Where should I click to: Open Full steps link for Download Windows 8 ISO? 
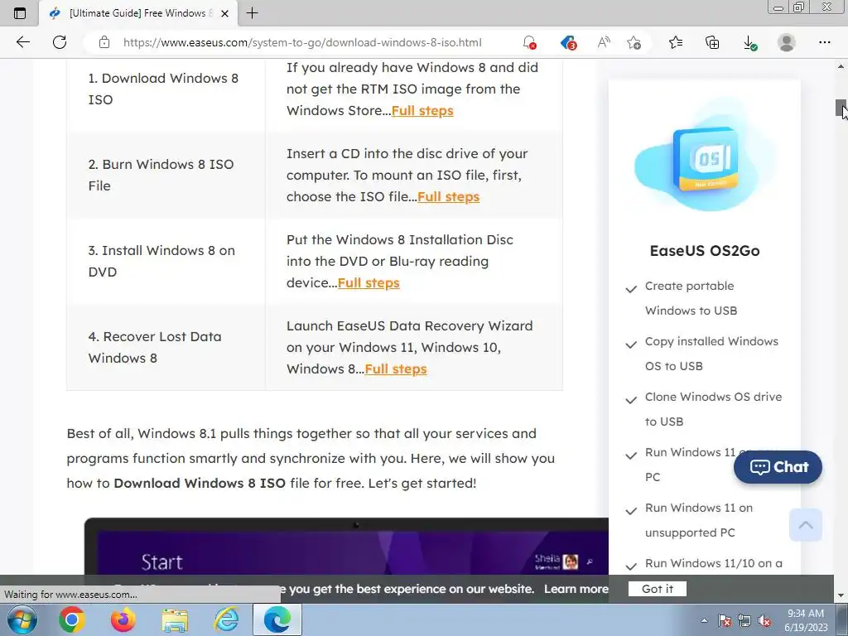pyautogui.click(x=422, y=110)
